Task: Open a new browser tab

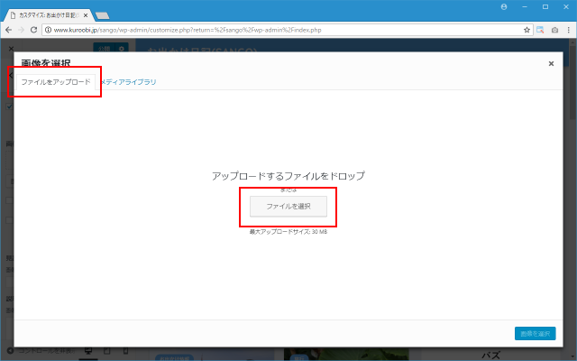Action: point(102,15)
